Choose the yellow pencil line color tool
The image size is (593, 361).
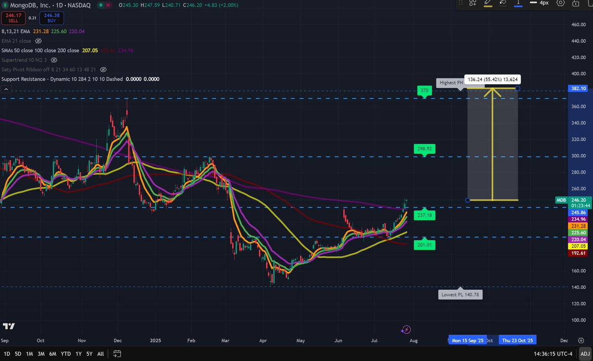488,2
